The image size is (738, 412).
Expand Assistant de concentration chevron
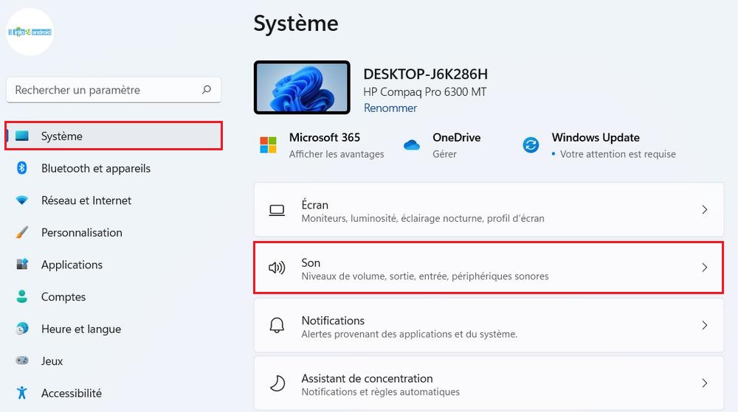(x=705, y=383)
